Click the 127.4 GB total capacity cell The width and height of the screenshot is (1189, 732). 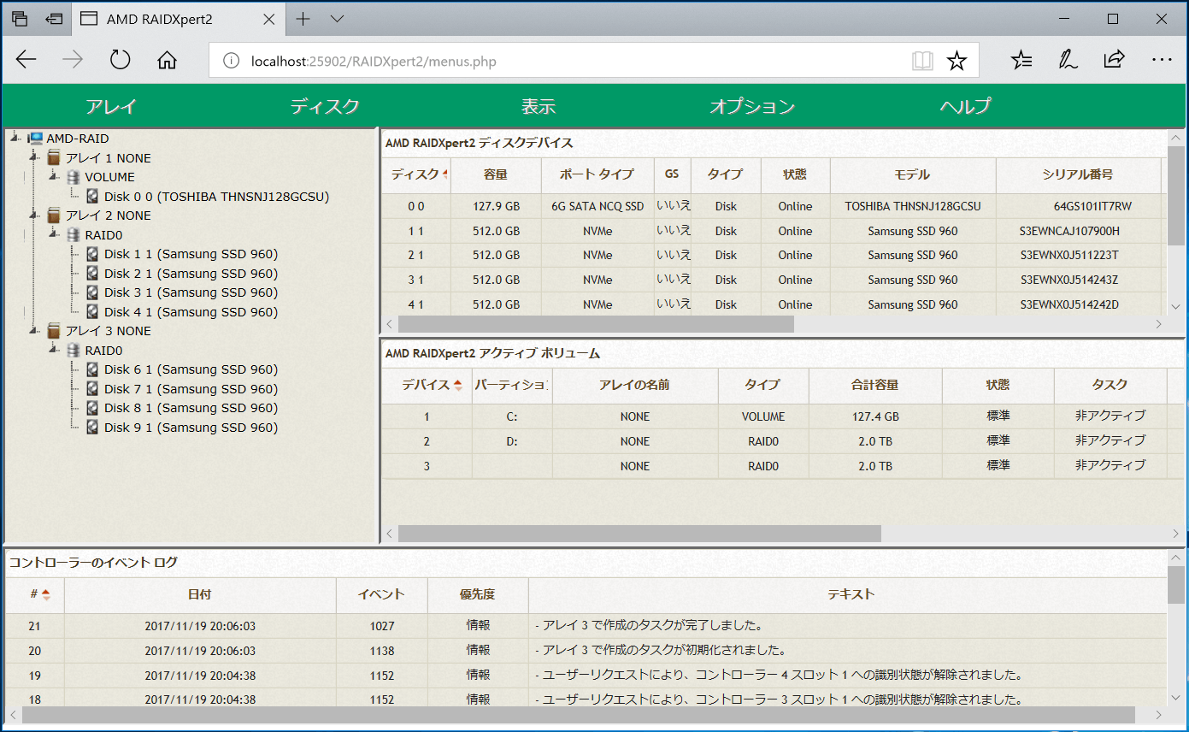(x=875, y=416)
